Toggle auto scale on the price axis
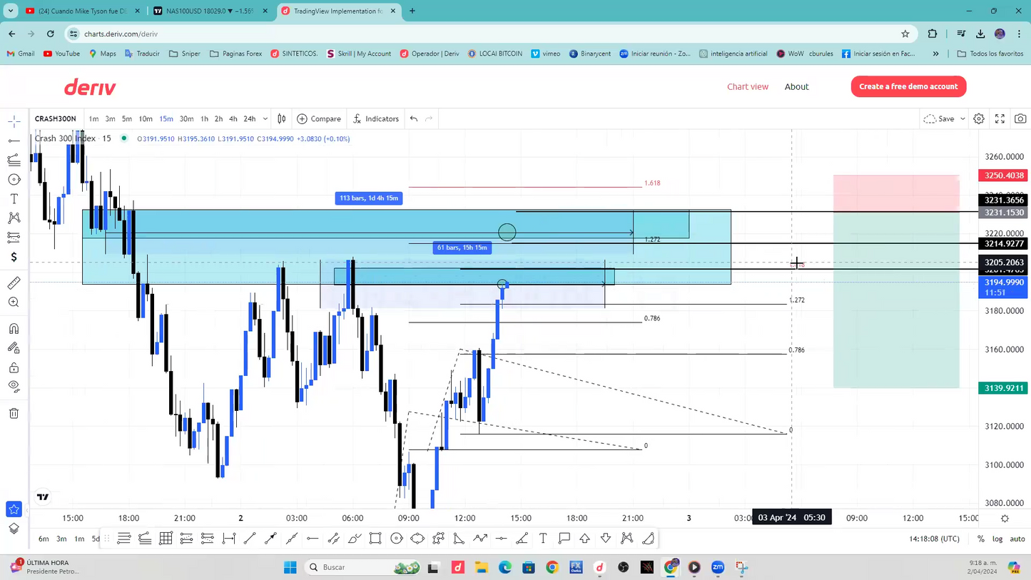The height and width of the screenshot is (580, 1031). [1018, 539]
